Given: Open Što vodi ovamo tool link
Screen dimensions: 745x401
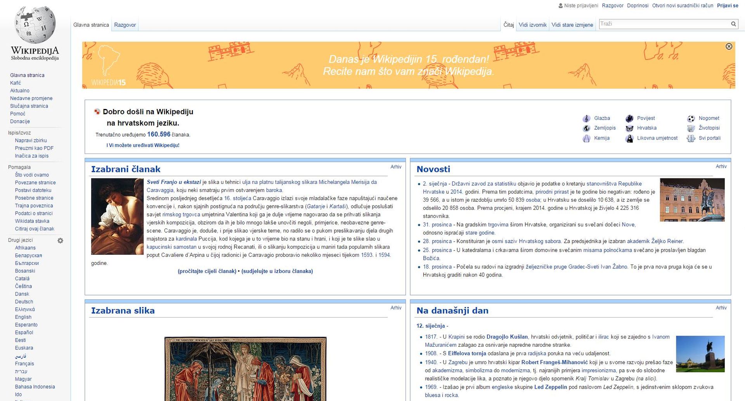Looking at the screenshot, I should [x=32, y=175].
